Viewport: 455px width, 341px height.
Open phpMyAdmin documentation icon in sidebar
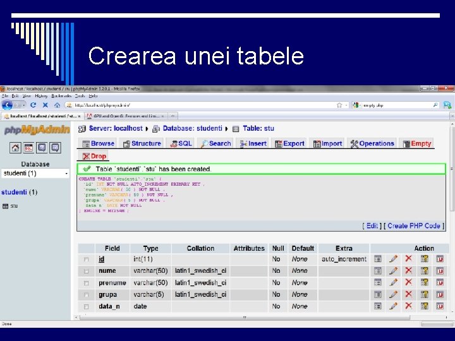pos(42,148)
